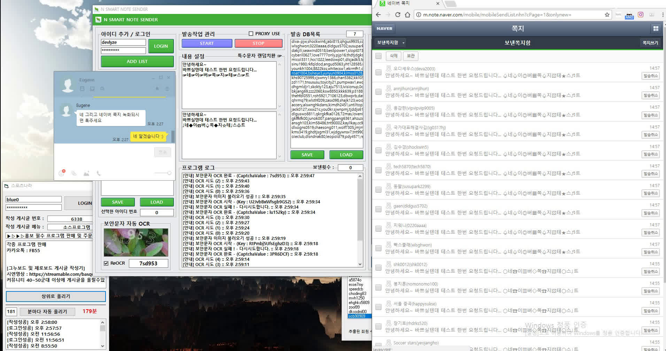Enable the PROXY USE checkbox
The height and width of the screenshot is (351, 666).
pyautogui.click(x=251, y=33)
